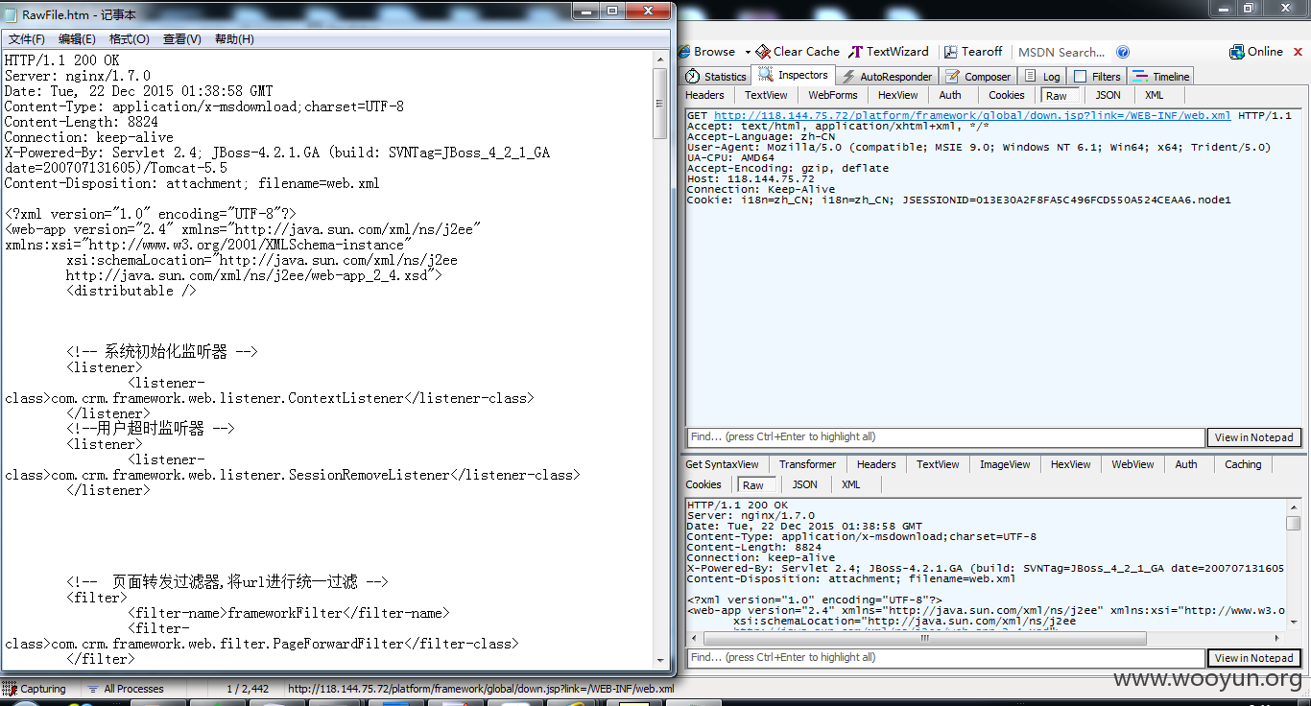The image size is (1311, 706).
Task: Click "<filter-name>frameworkFilter</filter-name>" line in Notepad
Action: (288, 613)
